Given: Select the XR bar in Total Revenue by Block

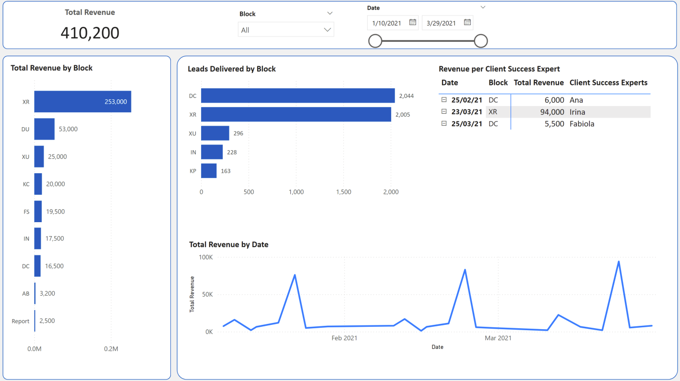Looking at the screenshot, I should 83,102.
